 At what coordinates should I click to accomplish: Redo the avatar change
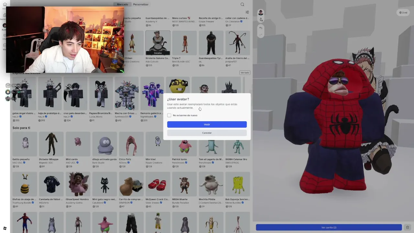coord(261,35)
